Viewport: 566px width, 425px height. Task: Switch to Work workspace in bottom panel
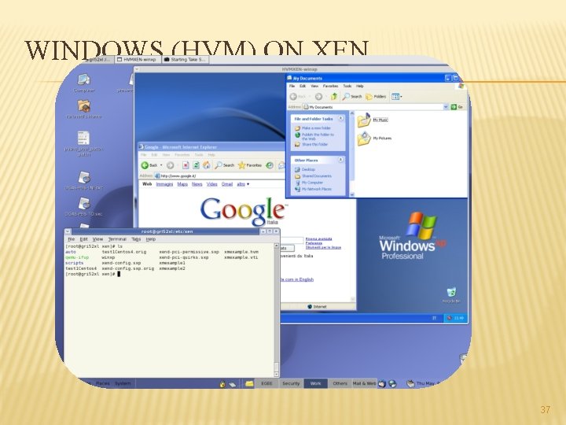315,383
